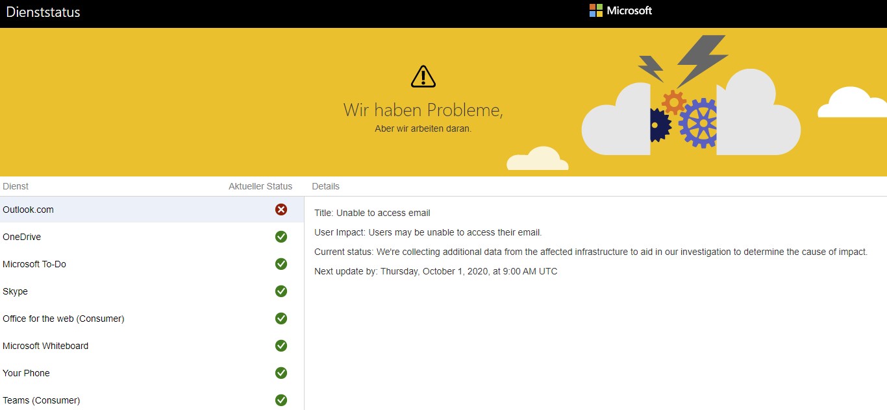This screenshot has width=887, height=410.
Task: Click 'Title: Unable to access email' line
Action: [372, 213]
